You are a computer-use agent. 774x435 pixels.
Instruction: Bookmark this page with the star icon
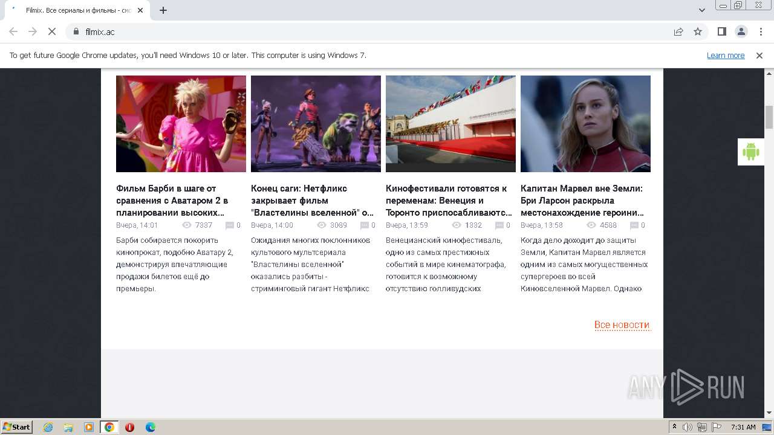[698, 31]
